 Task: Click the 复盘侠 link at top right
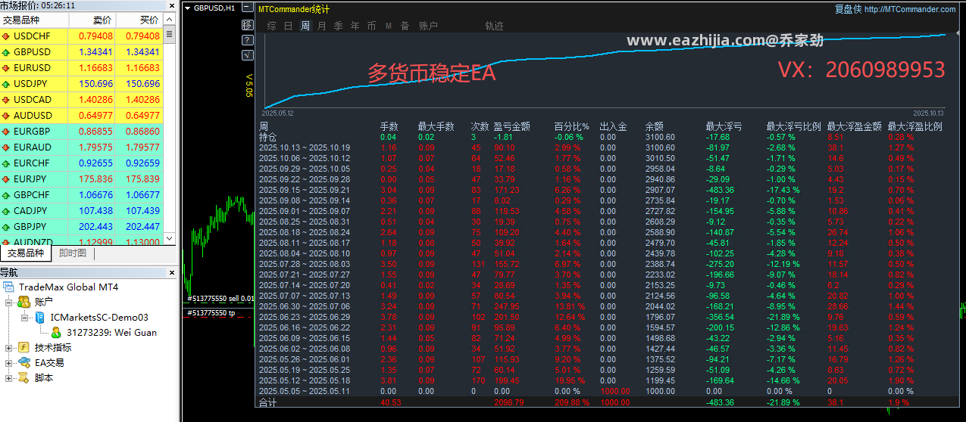pyautogui.click(x=847, y=10)
